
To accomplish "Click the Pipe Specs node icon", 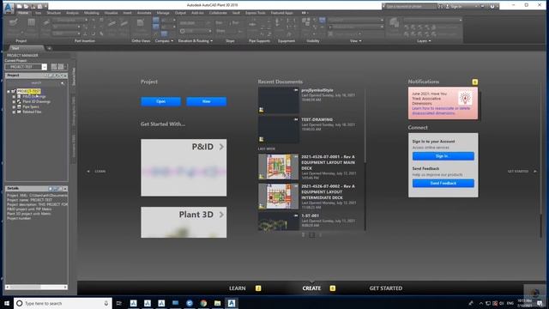I will 19,106.
